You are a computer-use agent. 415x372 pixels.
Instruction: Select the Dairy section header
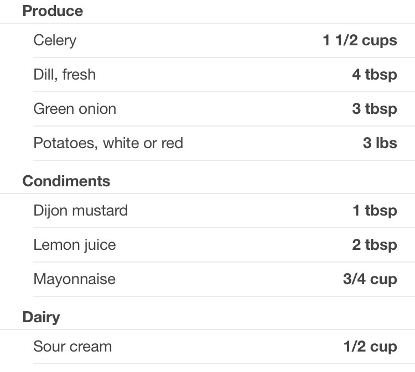pyautogui.click(x=41, y=317)
